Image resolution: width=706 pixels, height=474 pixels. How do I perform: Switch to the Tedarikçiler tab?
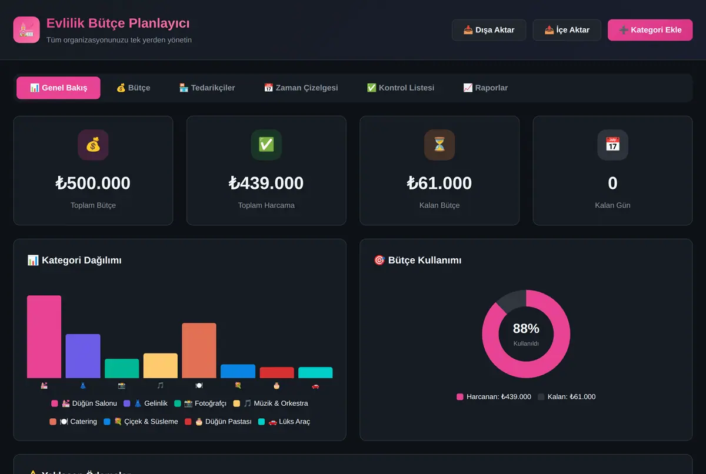[x=207, y=88]
